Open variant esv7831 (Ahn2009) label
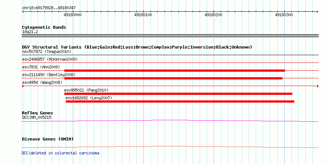The height and width of the screenshot is (164, 329). coord(41,67)
